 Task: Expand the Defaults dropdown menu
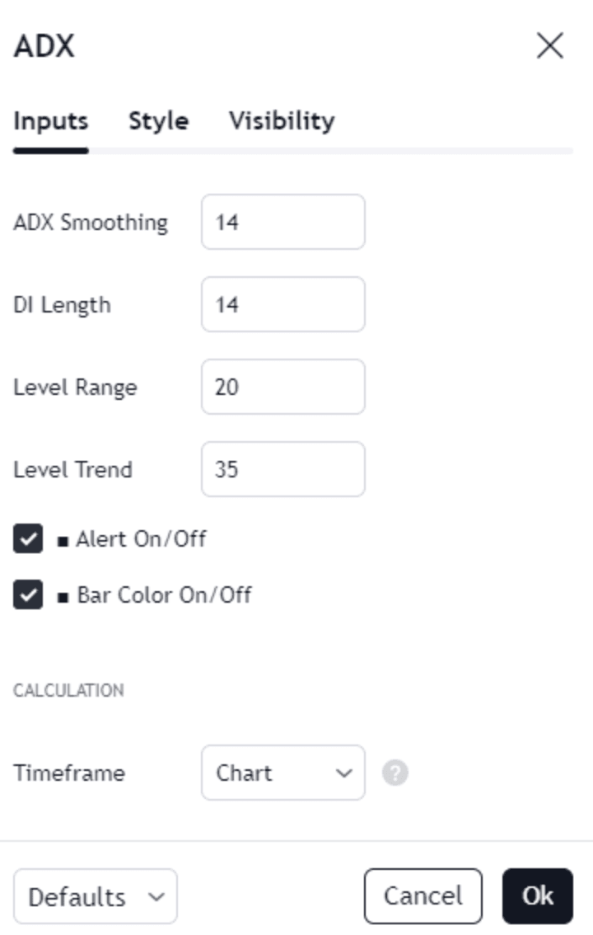tap(96, 896)
